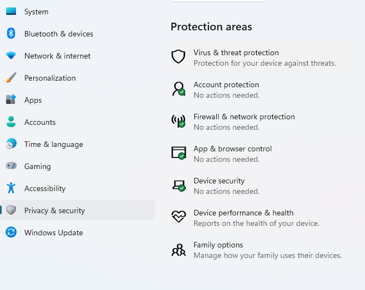365x290 pixels.
Task: Open Gaming settings
Action: click(37, 166)
